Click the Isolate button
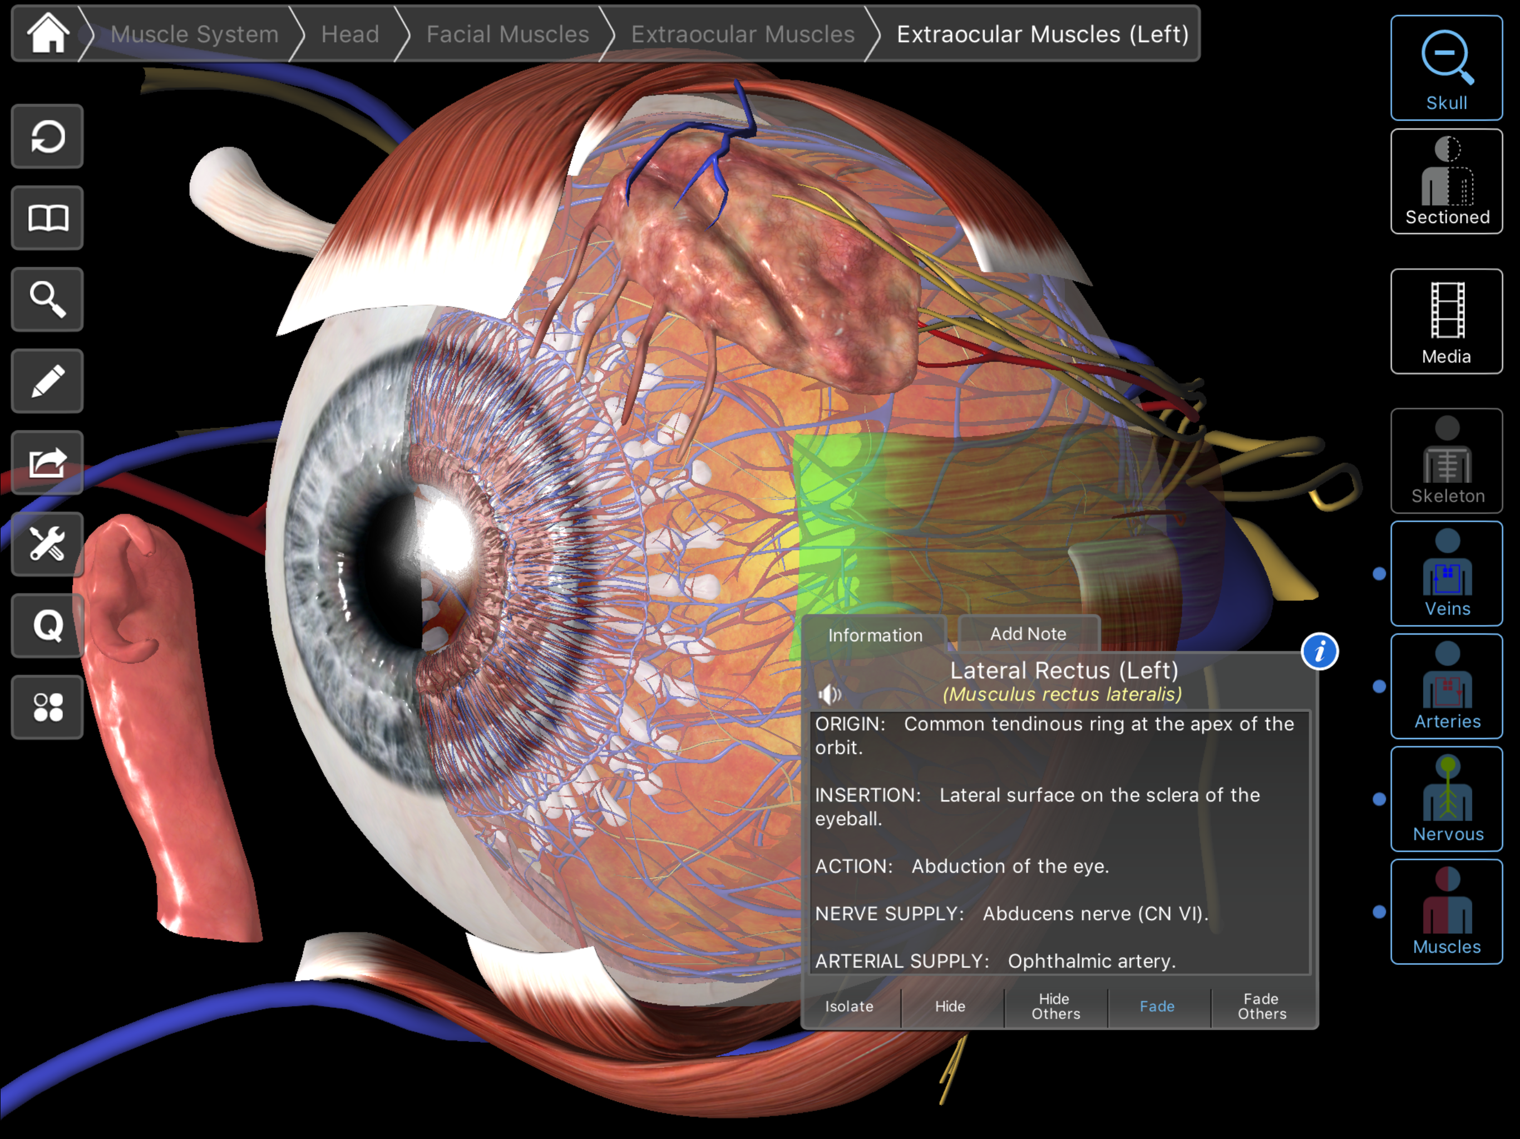The image size is (1520, 1139). click(850, 1007)
